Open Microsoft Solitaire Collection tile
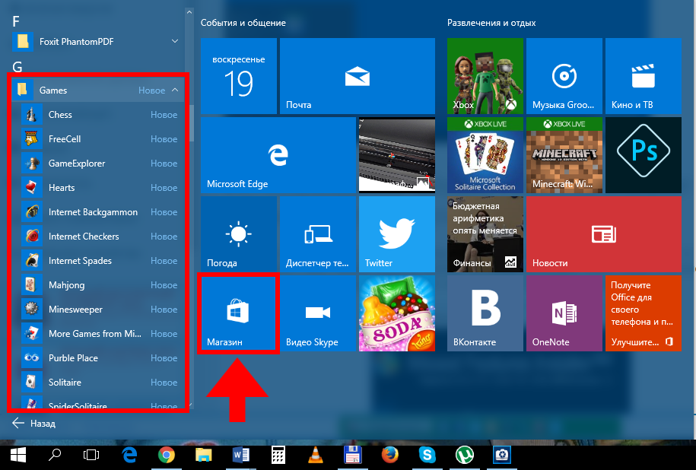This screenshot has width=696, height=470. (x=485, y=155)
